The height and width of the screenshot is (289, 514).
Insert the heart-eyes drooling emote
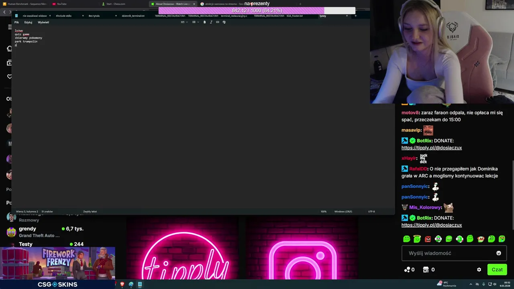pyautogui.click(x=502, y=239)
